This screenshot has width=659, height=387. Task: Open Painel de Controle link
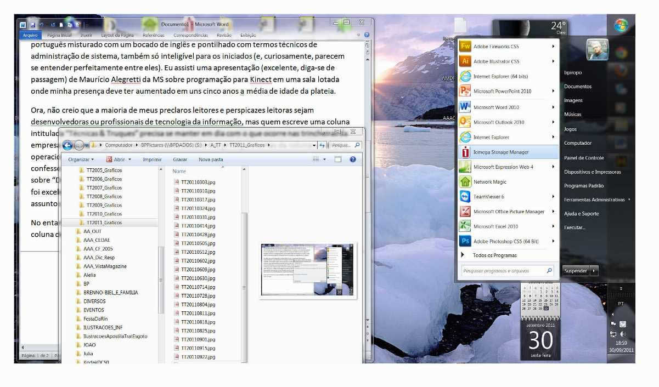point(584,158)
